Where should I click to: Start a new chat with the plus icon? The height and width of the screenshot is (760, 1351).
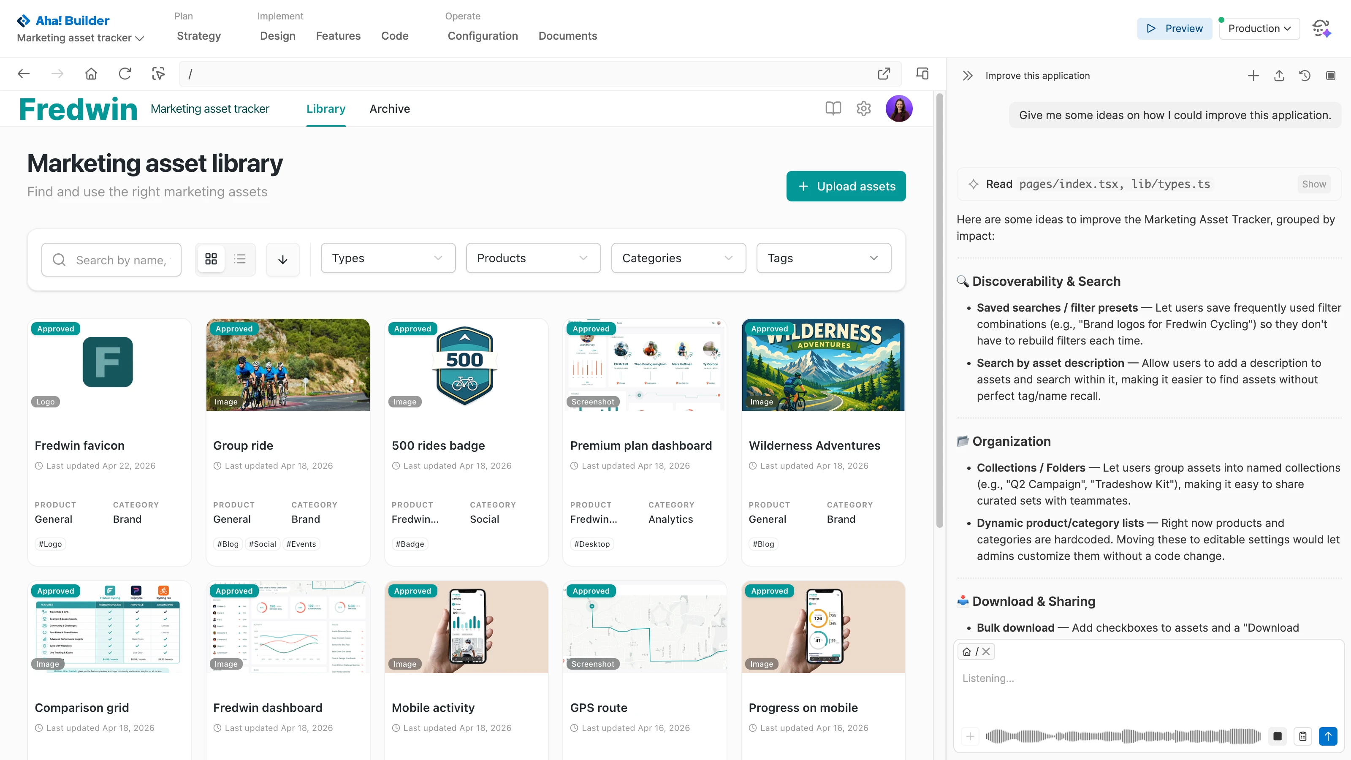(1253, 76)
